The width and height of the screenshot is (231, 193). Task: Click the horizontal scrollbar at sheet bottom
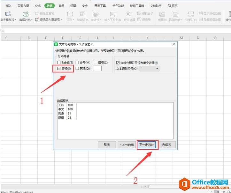[x=164, y=187]
